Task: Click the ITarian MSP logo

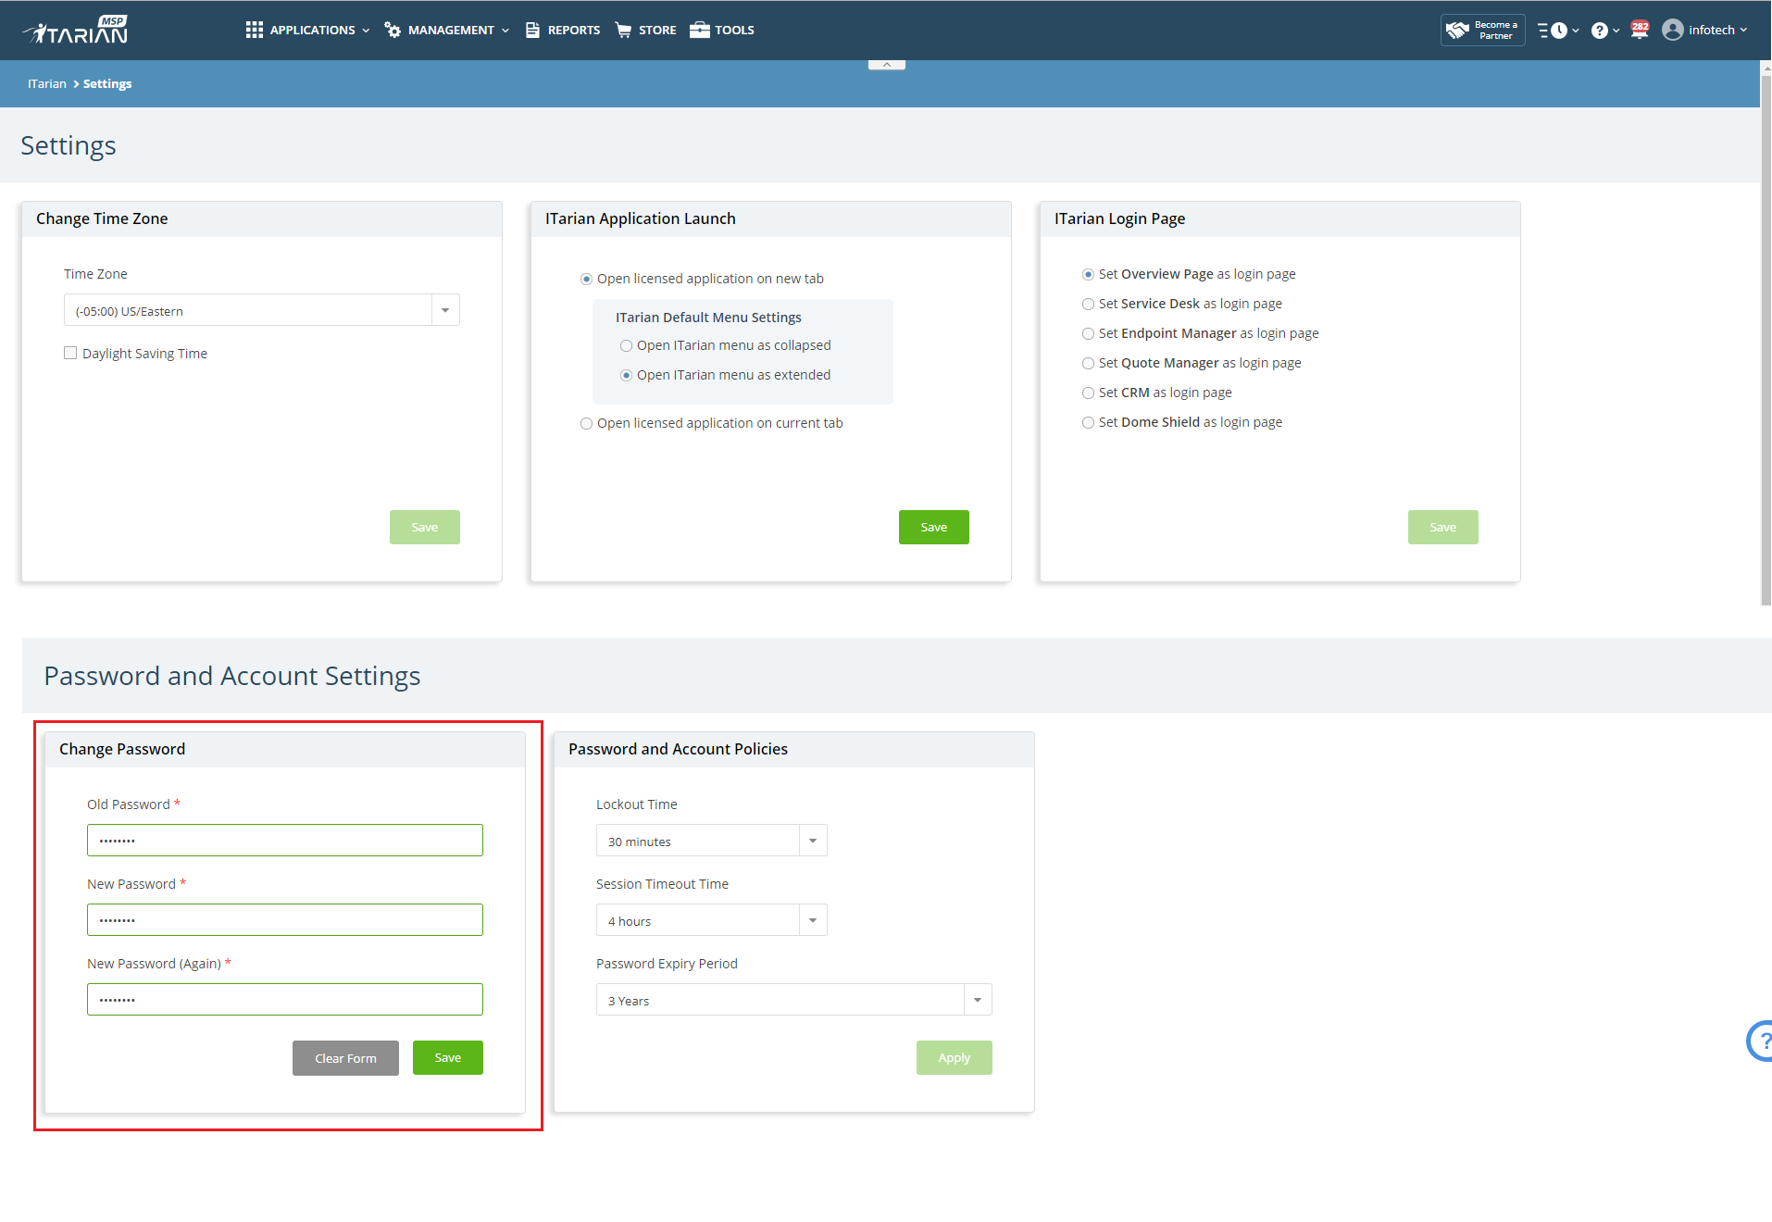Action: click(x=76, y=30)
